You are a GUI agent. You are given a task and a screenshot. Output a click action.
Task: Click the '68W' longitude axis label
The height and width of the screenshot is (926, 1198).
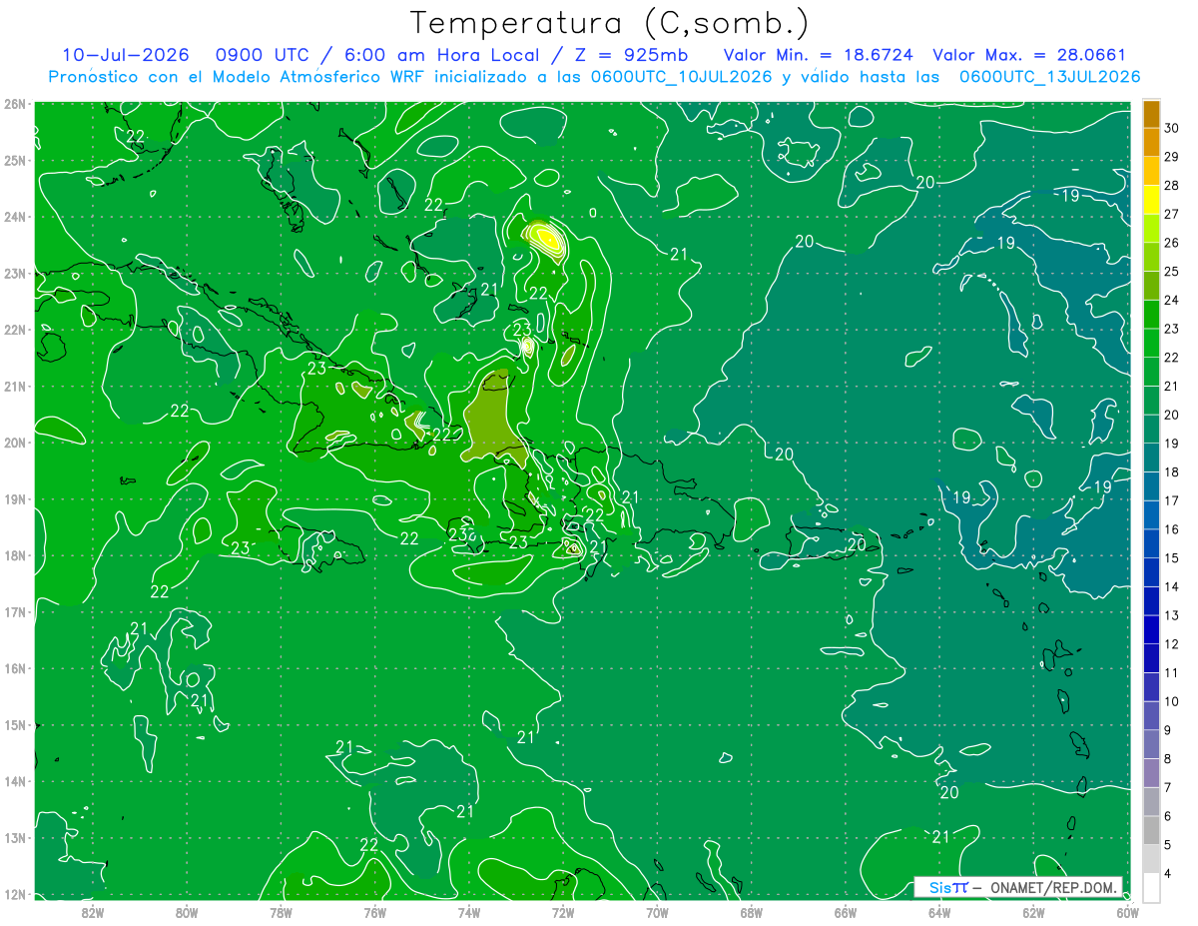(752, 912)
